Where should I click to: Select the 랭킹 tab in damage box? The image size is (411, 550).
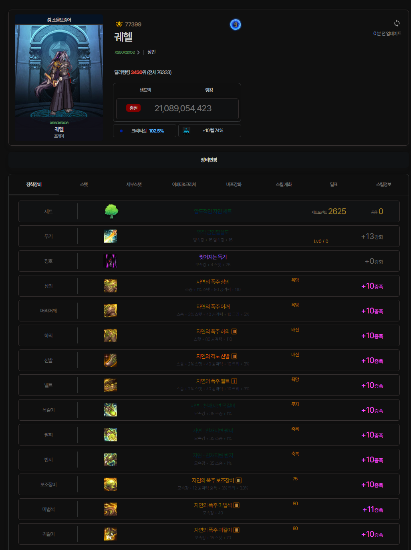209,90
